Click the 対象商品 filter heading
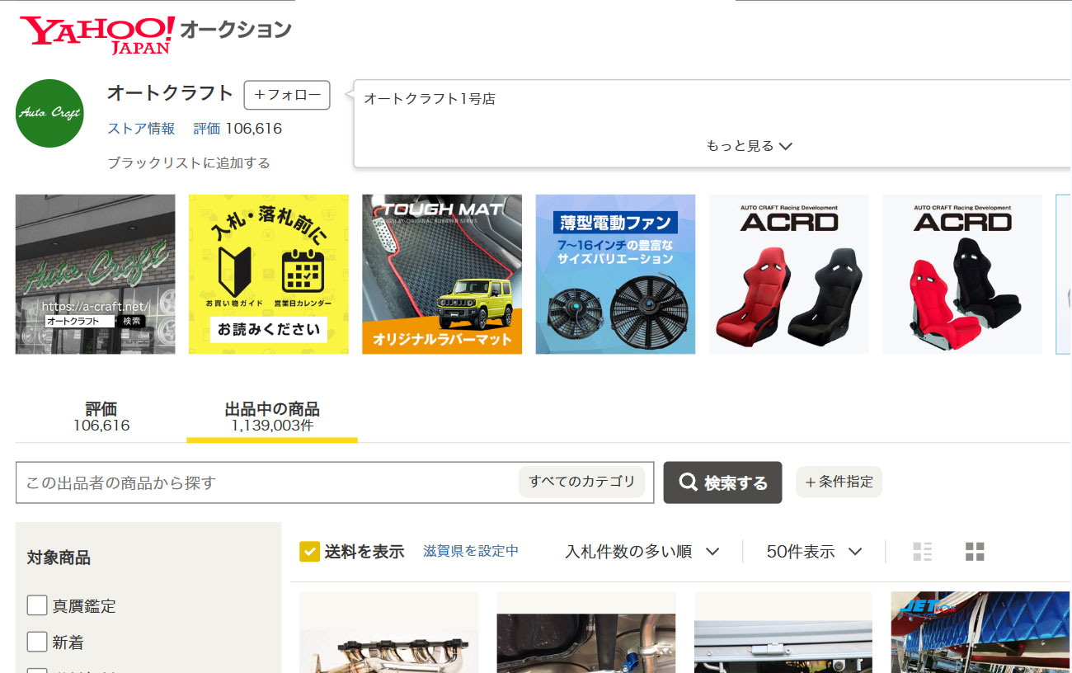The width and height of the screenshot is (1072, 673). point(59,558)
